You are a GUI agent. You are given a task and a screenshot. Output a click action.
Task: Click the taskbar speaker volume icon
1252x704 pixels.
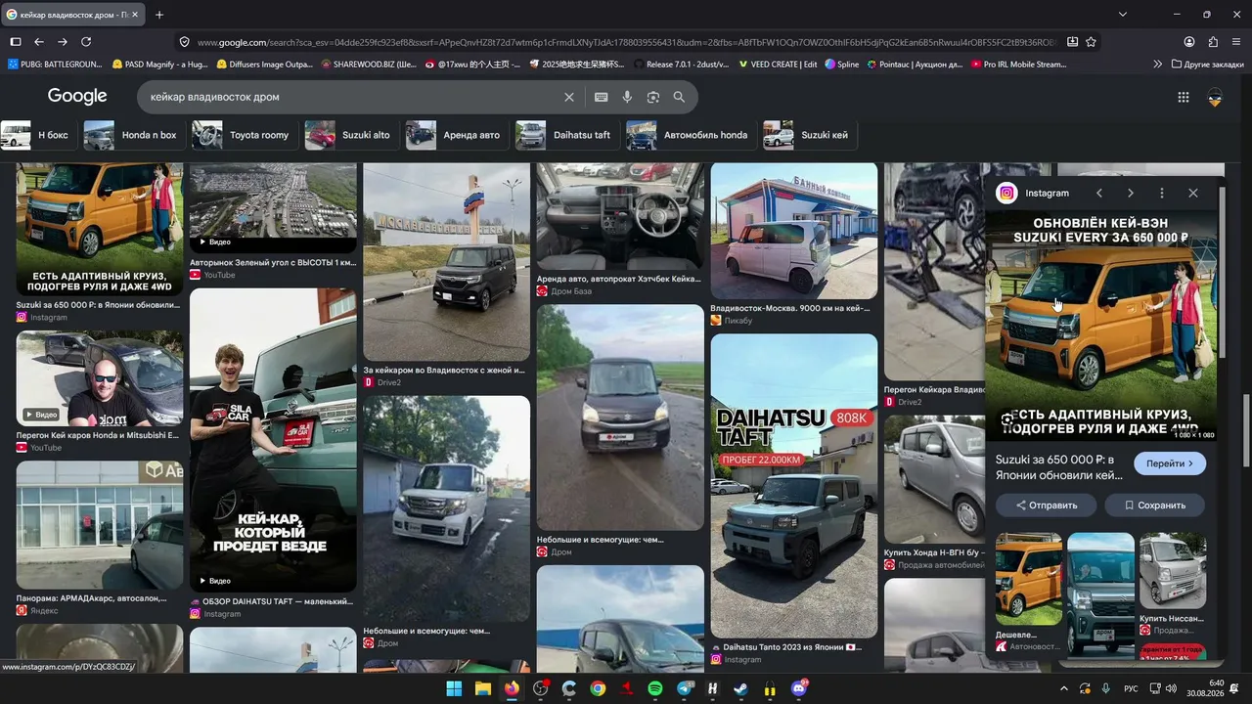point(1172,688)
